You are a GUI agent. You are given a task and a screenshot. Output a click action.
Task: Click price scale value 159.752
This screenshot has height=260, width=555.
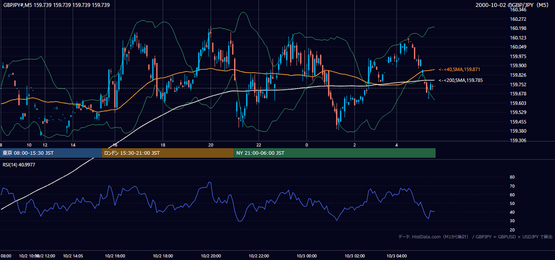pyautogui.click(x=518, y=84)
